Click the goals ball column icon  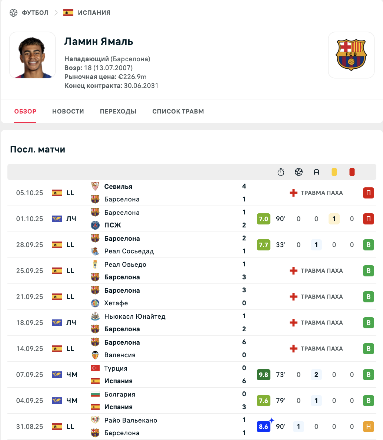(x=299, y=172)
